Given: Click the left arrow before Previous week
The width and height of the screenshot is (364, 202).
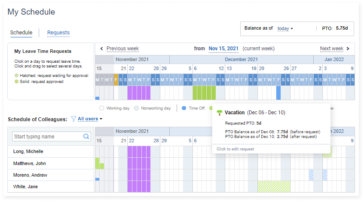Looking at the screenshot, I should click(101, 49).
